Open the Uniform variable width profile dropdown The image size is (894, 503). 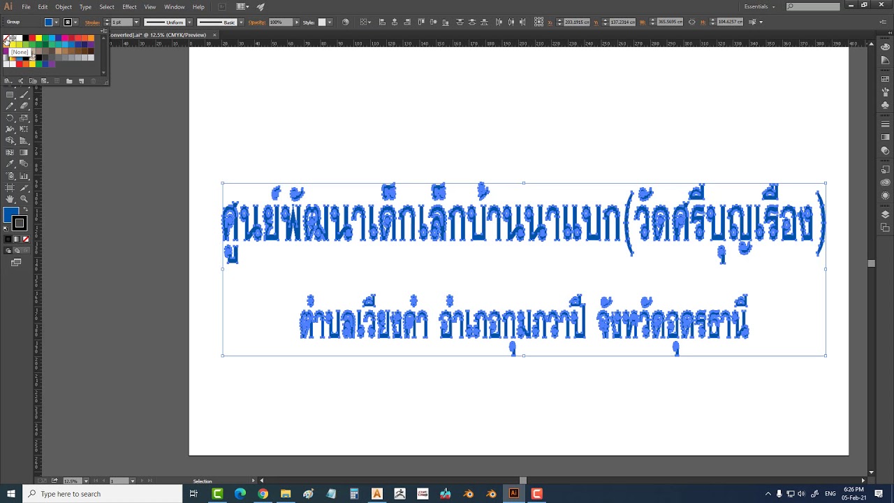(x=189, y=22)
